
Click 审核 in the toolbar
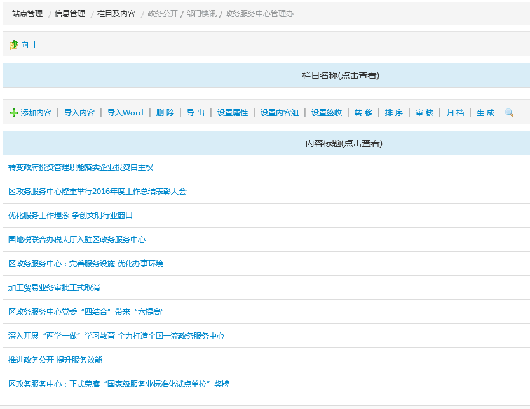point(425,113)
